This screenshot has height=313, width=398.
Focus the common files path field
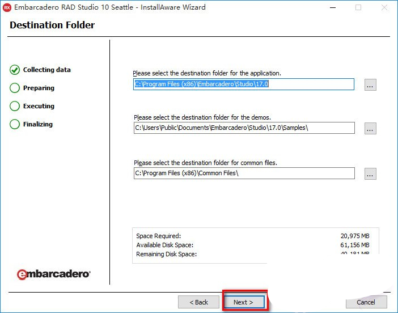tap(244, 173)
